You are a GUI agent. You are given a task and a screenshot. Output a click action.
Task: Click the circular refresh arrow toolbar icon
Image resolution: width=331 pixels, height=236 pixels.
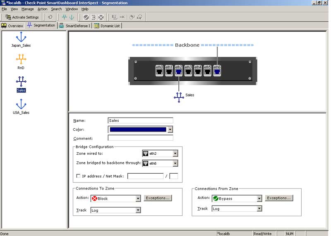point(50,17)
